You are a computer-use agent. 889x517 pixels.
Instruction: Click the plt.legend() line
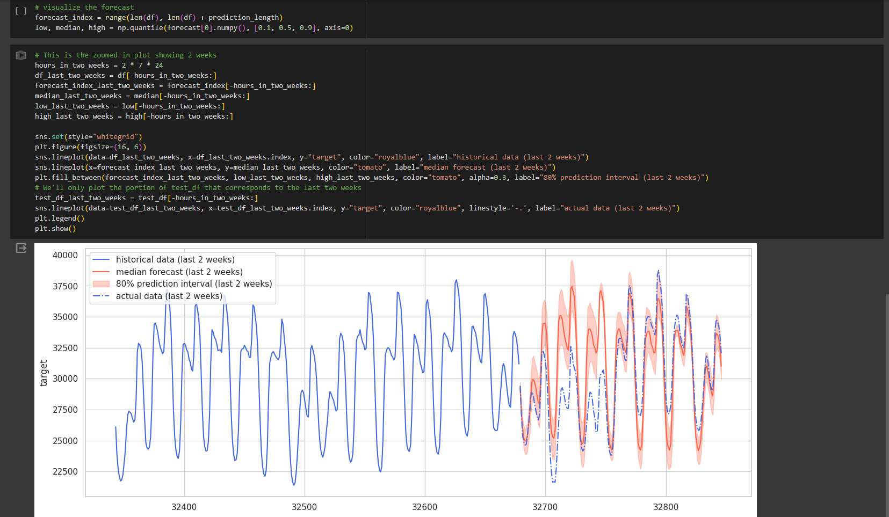coord(60,218)
